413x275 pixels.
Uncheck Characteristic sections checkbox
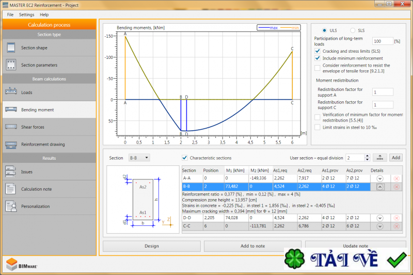185,158
